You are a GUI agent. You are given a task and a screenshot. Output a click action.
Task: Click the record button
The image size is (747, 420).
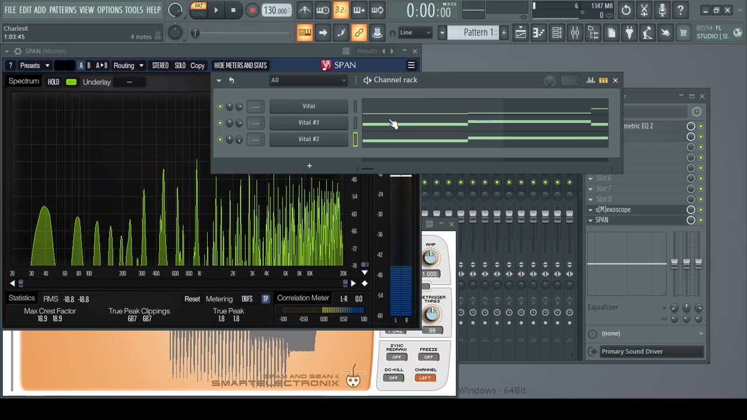click(252, 10)
